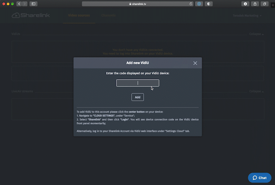Click the VidiU device code input field

tap(137, 83)
